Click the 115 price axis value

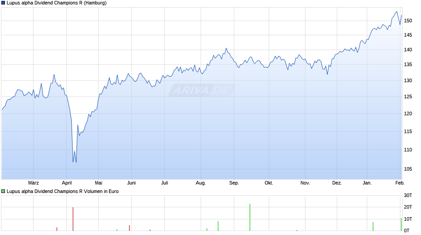pyautogui.click(x=408, y=131)
